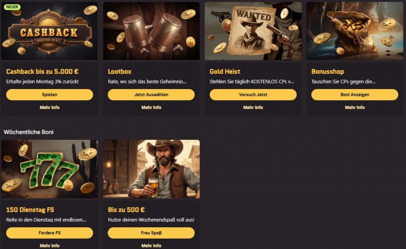The height and width of the screenshot is (249, 406).
Task: Open Mehr Info under Gold Heist
Action: (253, 107)
